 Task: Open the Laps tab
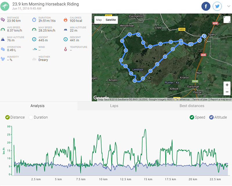(114, 106)
